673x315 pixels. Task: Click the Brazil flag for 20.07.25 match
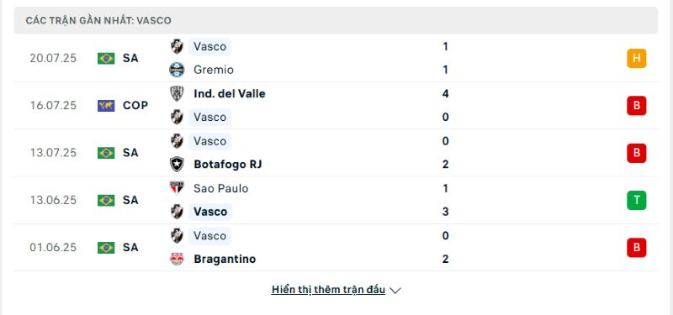[106, 58]
